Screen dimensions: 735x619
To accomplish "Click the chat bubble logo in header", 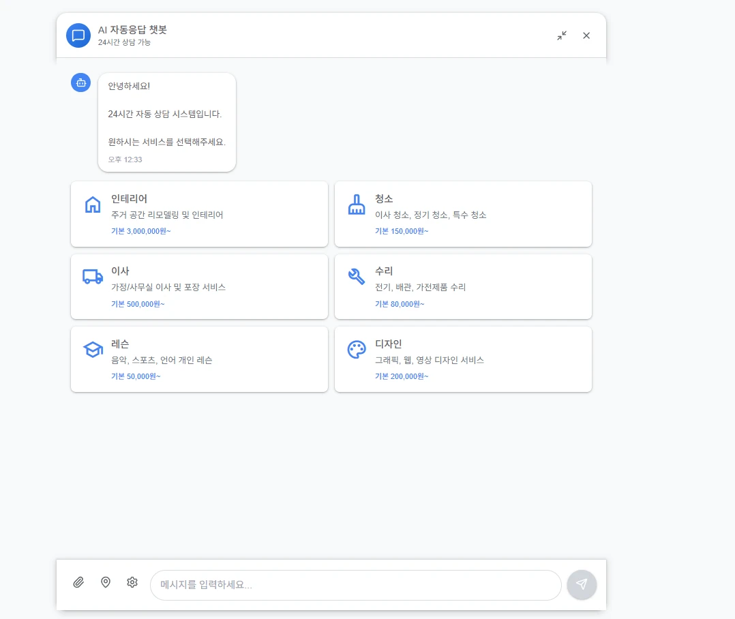I will coord(78,35).
